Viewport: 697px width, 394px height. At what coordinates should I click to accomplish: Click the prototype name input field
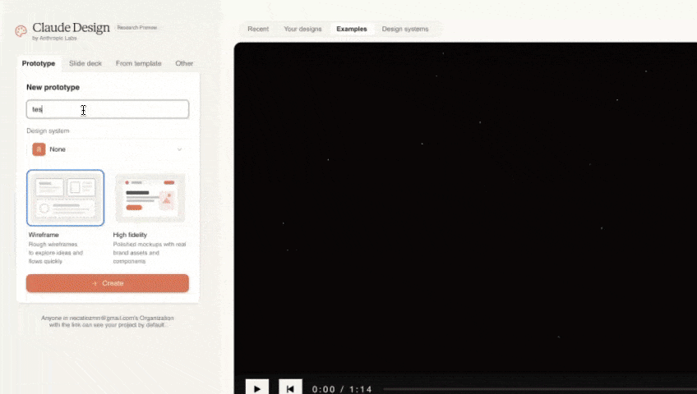[x=108, y=109]
